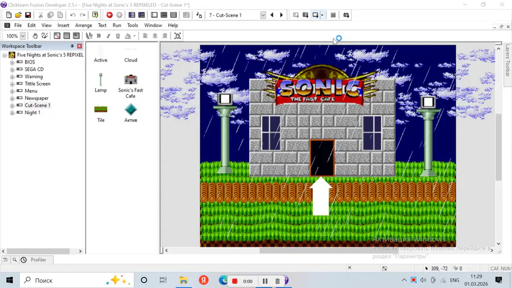The width and height of the screenshot is (512, 288).
Task: Center the object in the frame
Action: (x=177, y=36)
